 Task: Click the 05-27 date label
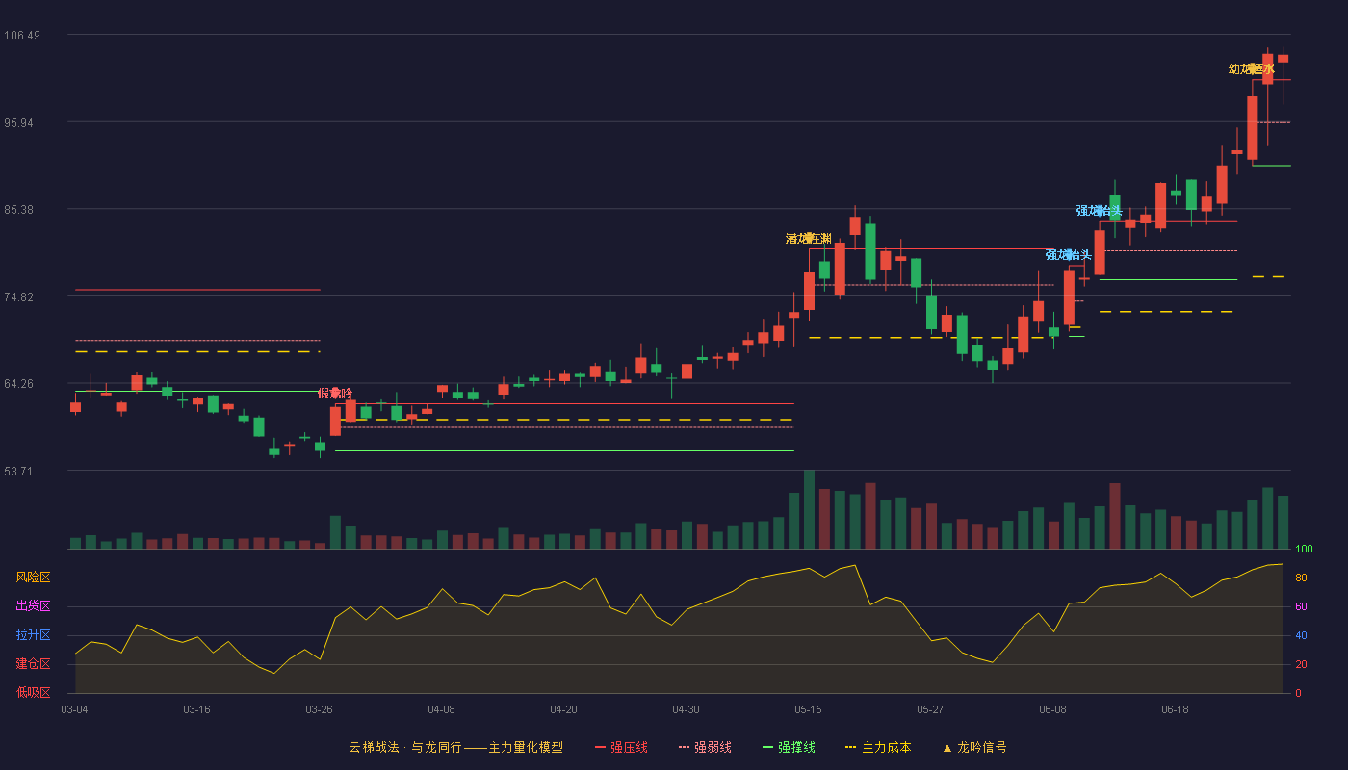pyautogui.click(x=930, y=709)
